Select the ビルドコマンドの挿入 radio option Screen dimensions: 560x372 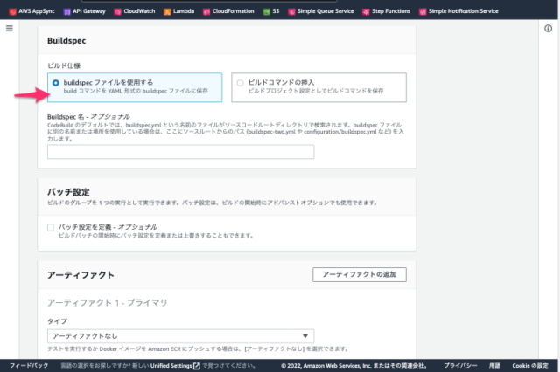pos(240,83)
